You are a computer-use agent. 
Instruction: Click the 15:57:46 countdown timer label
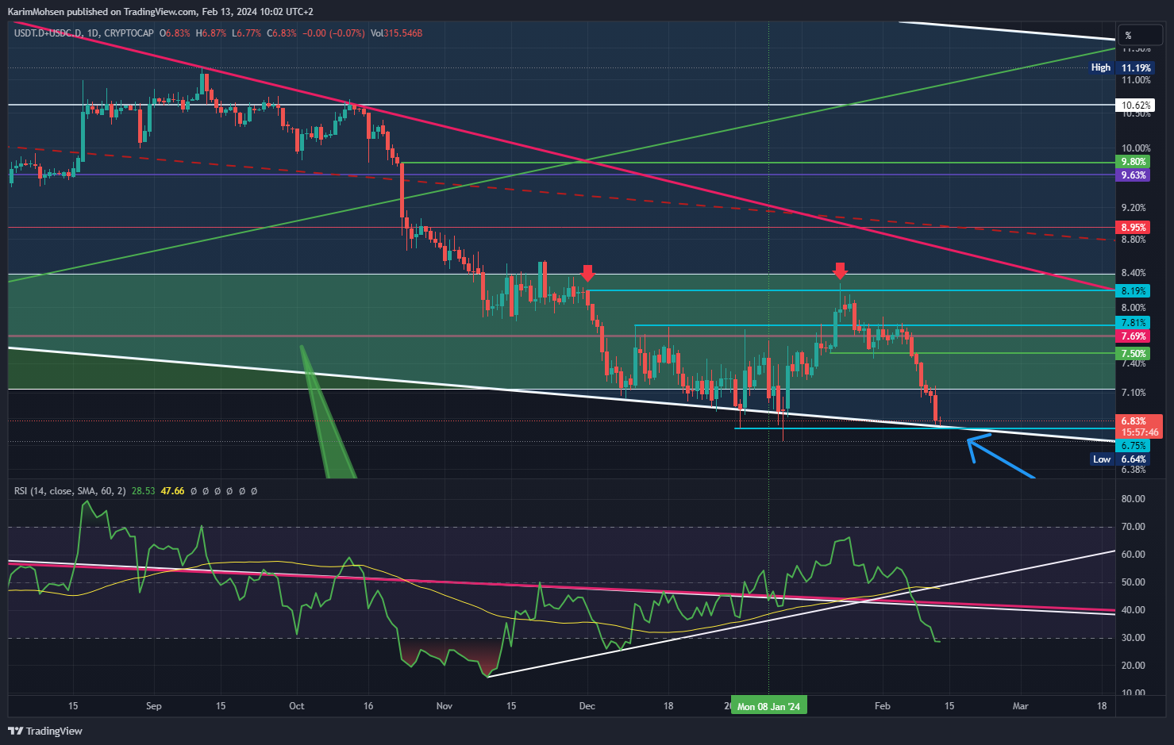click(x=1140, y=432)
